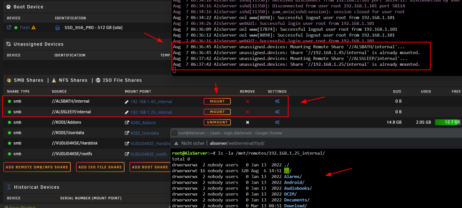Browse the VUDUO4KSE_Harddisk mount point
Viewport: 462px width, 208px height.
[x=151, y=144]
